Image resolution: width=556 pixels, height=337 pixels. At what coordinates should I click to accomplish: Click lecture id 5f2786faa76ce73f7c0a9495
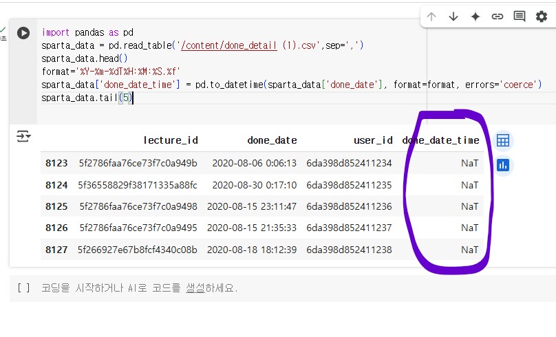coord(138,228)
